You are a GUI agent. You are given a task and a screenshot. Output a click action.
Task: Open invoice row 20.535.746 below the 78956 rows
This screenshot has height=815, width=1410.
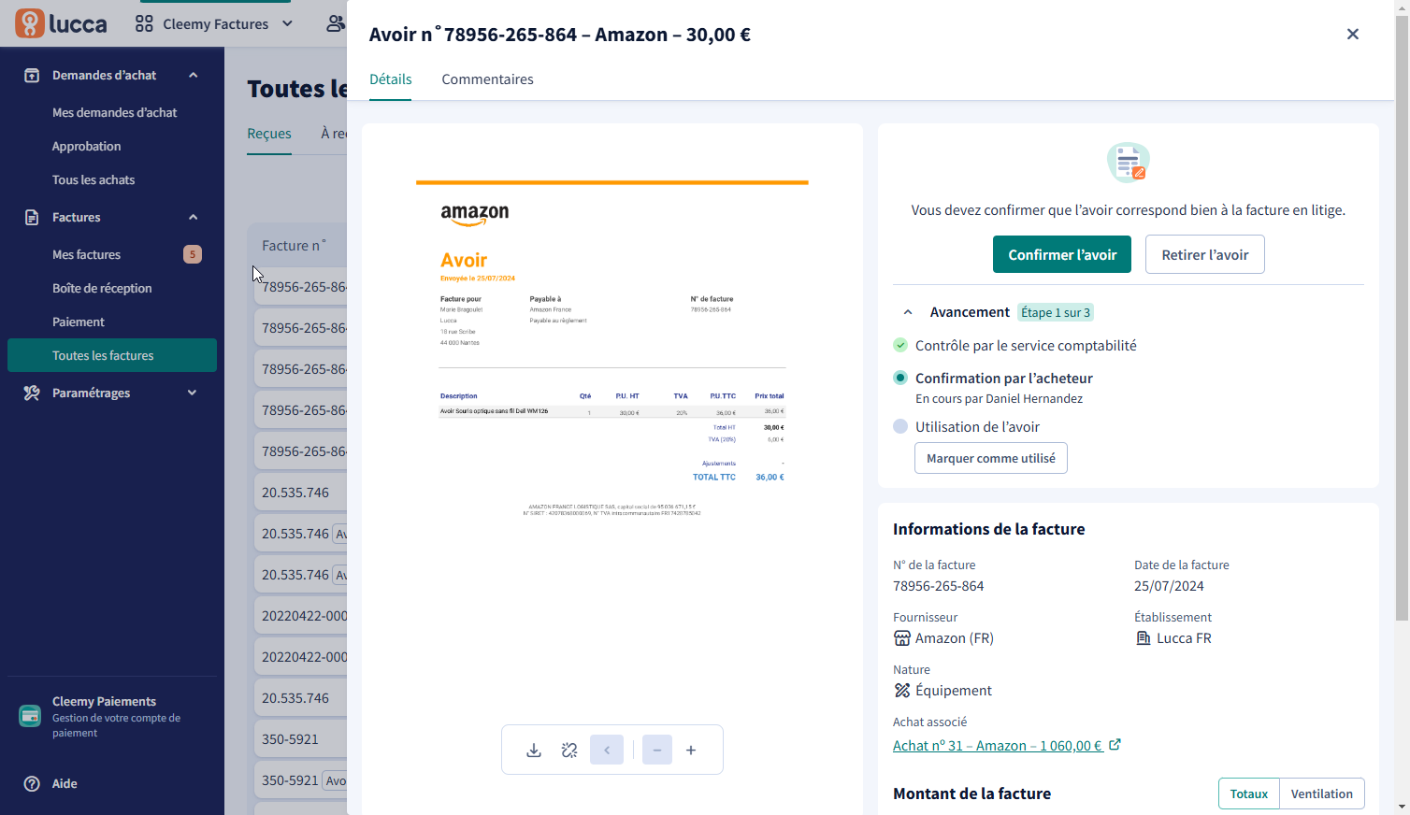pos(300,493)
